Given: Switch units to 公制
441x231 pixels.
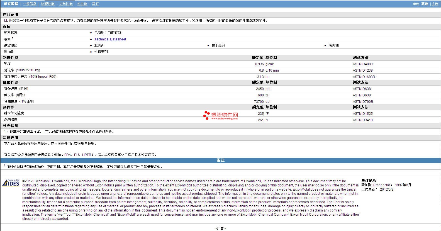Looking at the screenshot, I should pyautogui.click(x=435, y=4).
